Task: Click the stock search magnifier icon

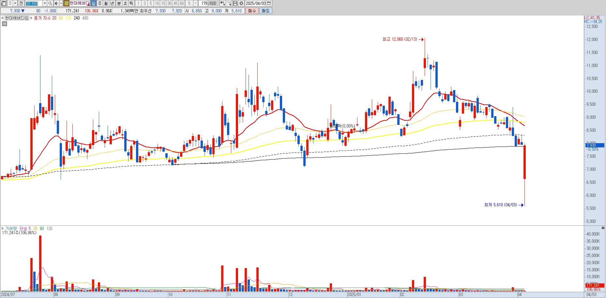Action: click(50, 3)
